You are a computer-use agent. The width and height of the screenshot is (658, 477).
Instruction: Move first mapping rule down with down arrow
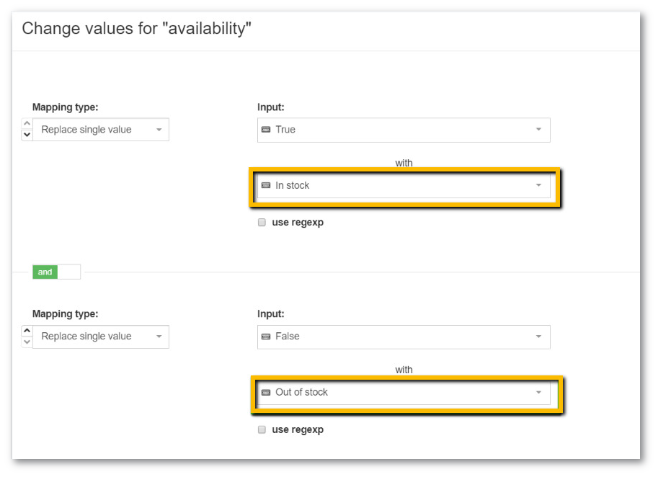[27, 135]
